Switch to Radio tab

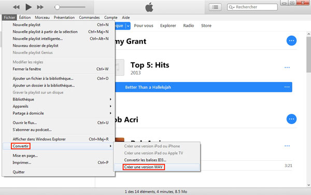(189, 25)
